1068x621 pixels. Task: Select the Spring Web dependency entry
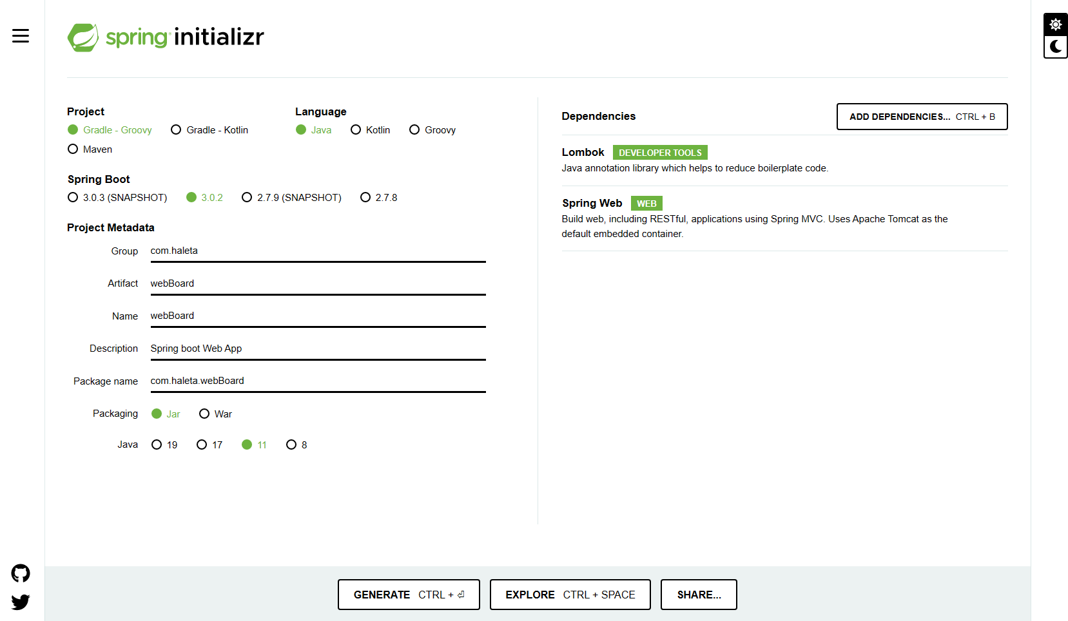[785, 219]
